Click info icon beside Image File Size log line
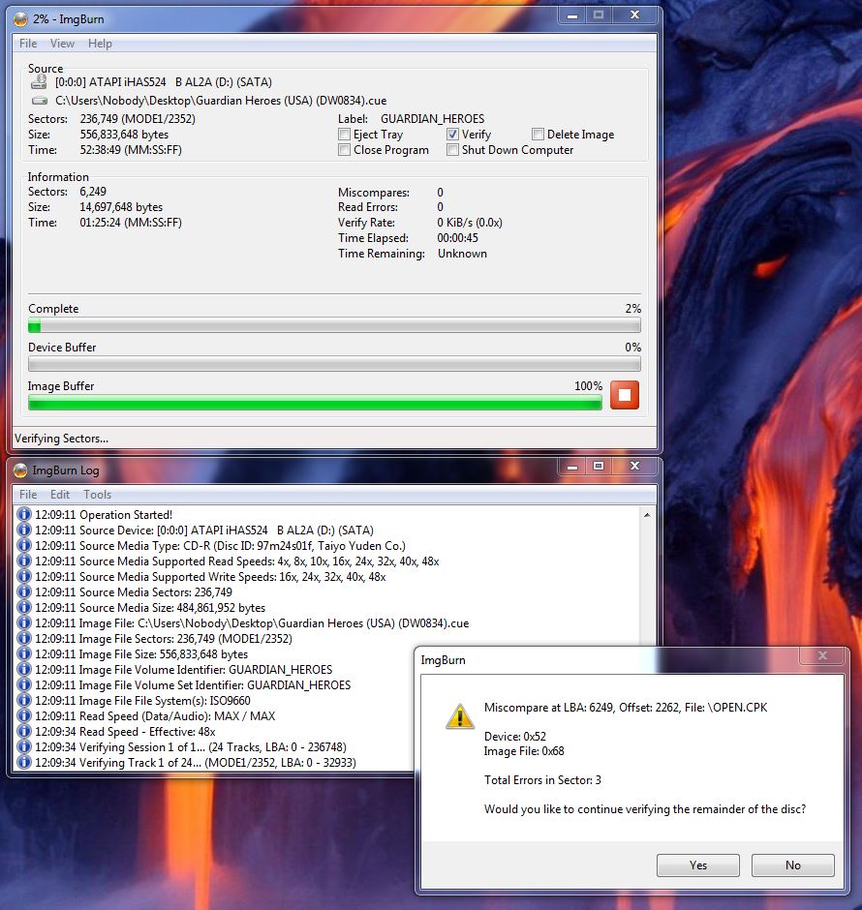This screenshot has height=910, width=862. [x=24, y=654]
